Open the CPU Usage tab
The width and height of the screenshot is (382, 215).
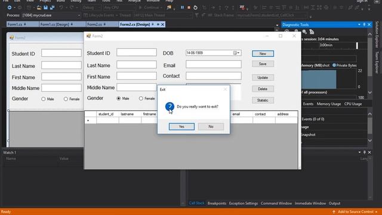[353, 104]
